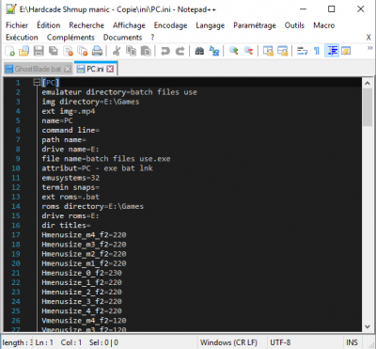Viewport: 376px width, 349px height.
Task: Click the line 'Hmenusize_0_f2=230'
Action: 82,273
